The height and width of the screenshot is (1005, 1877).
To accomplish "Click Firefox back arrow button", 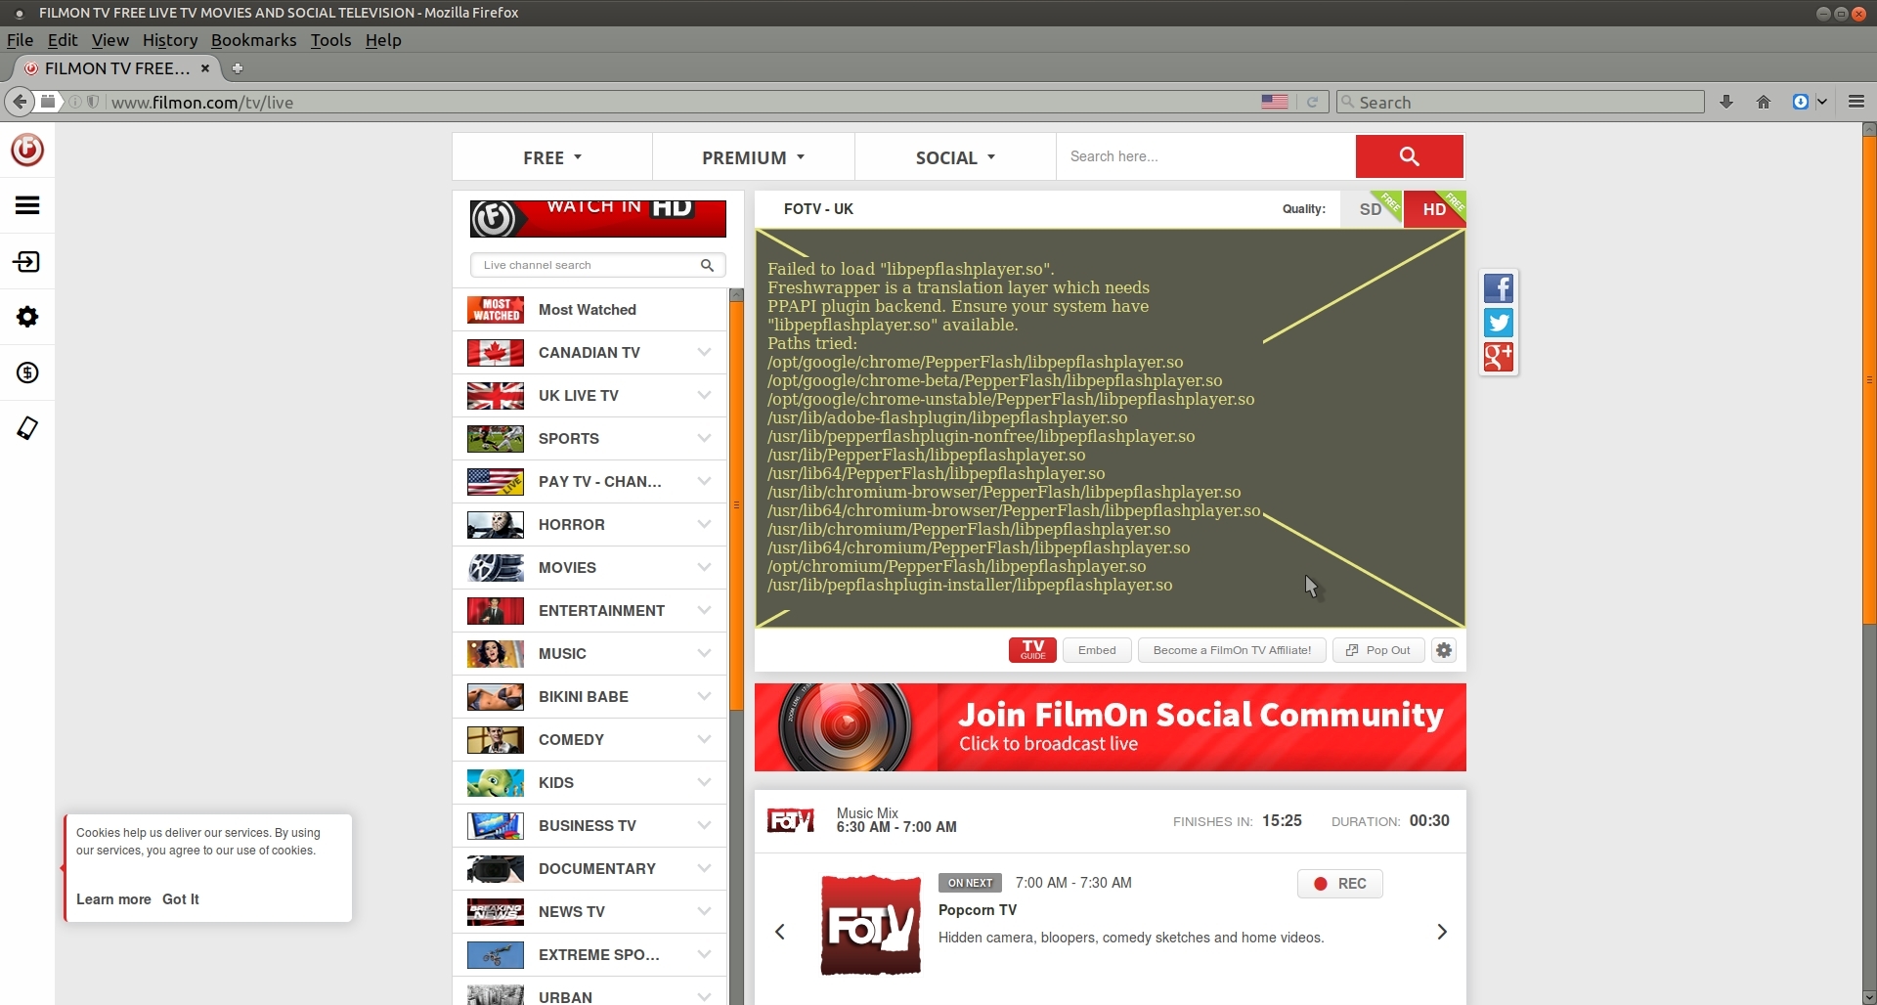I will pos(20,102).
